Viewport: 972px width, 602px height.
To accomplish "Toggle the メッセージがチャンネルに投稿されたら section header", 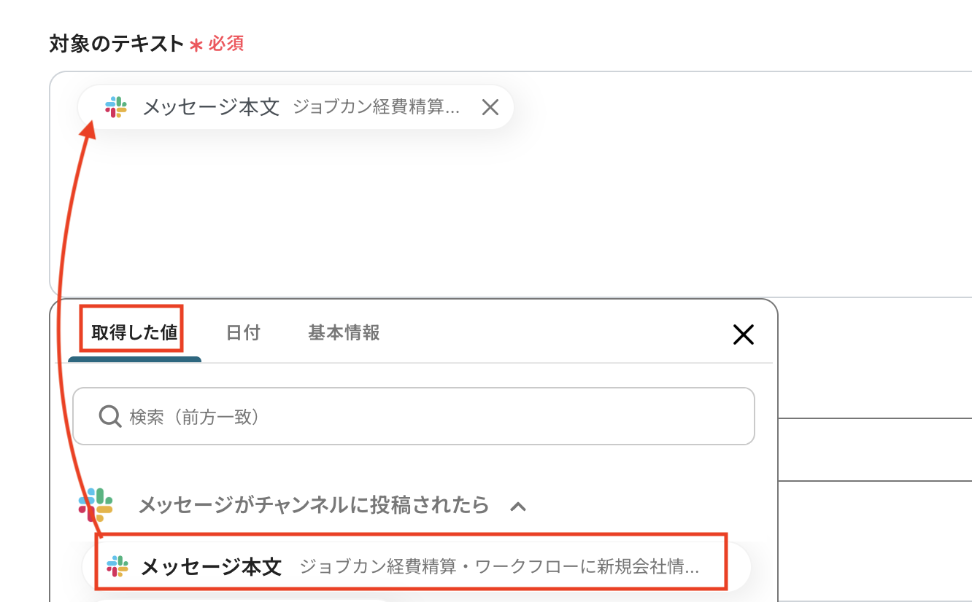I will 313,504.
